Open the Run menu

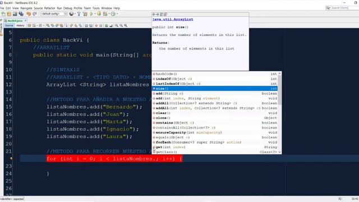tap(59, 8)
